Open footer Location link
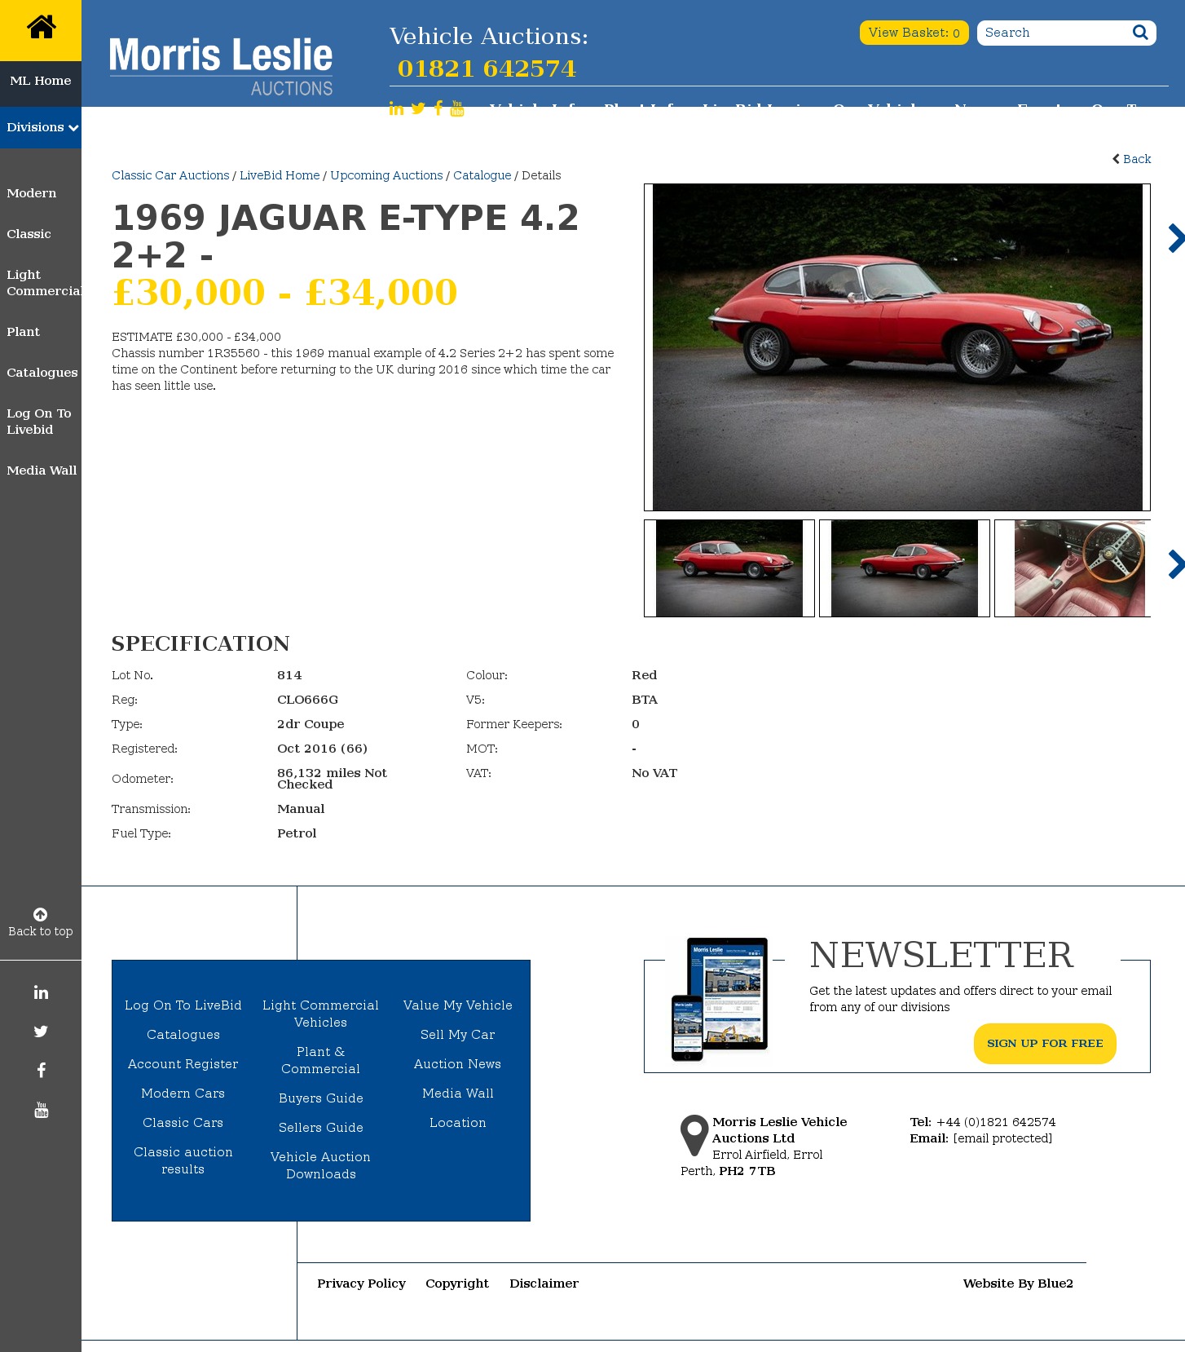This screenshot has height=1352, width=1185. pyautogui.click(x=458, y=1123)
